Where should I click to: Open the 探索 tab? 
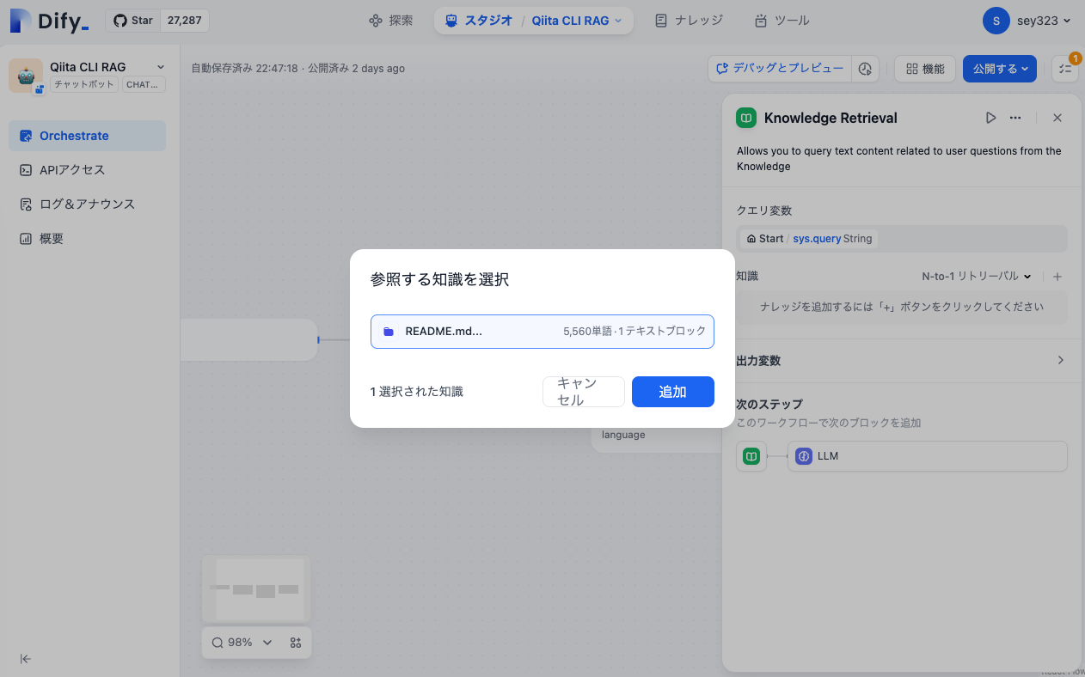391,21
